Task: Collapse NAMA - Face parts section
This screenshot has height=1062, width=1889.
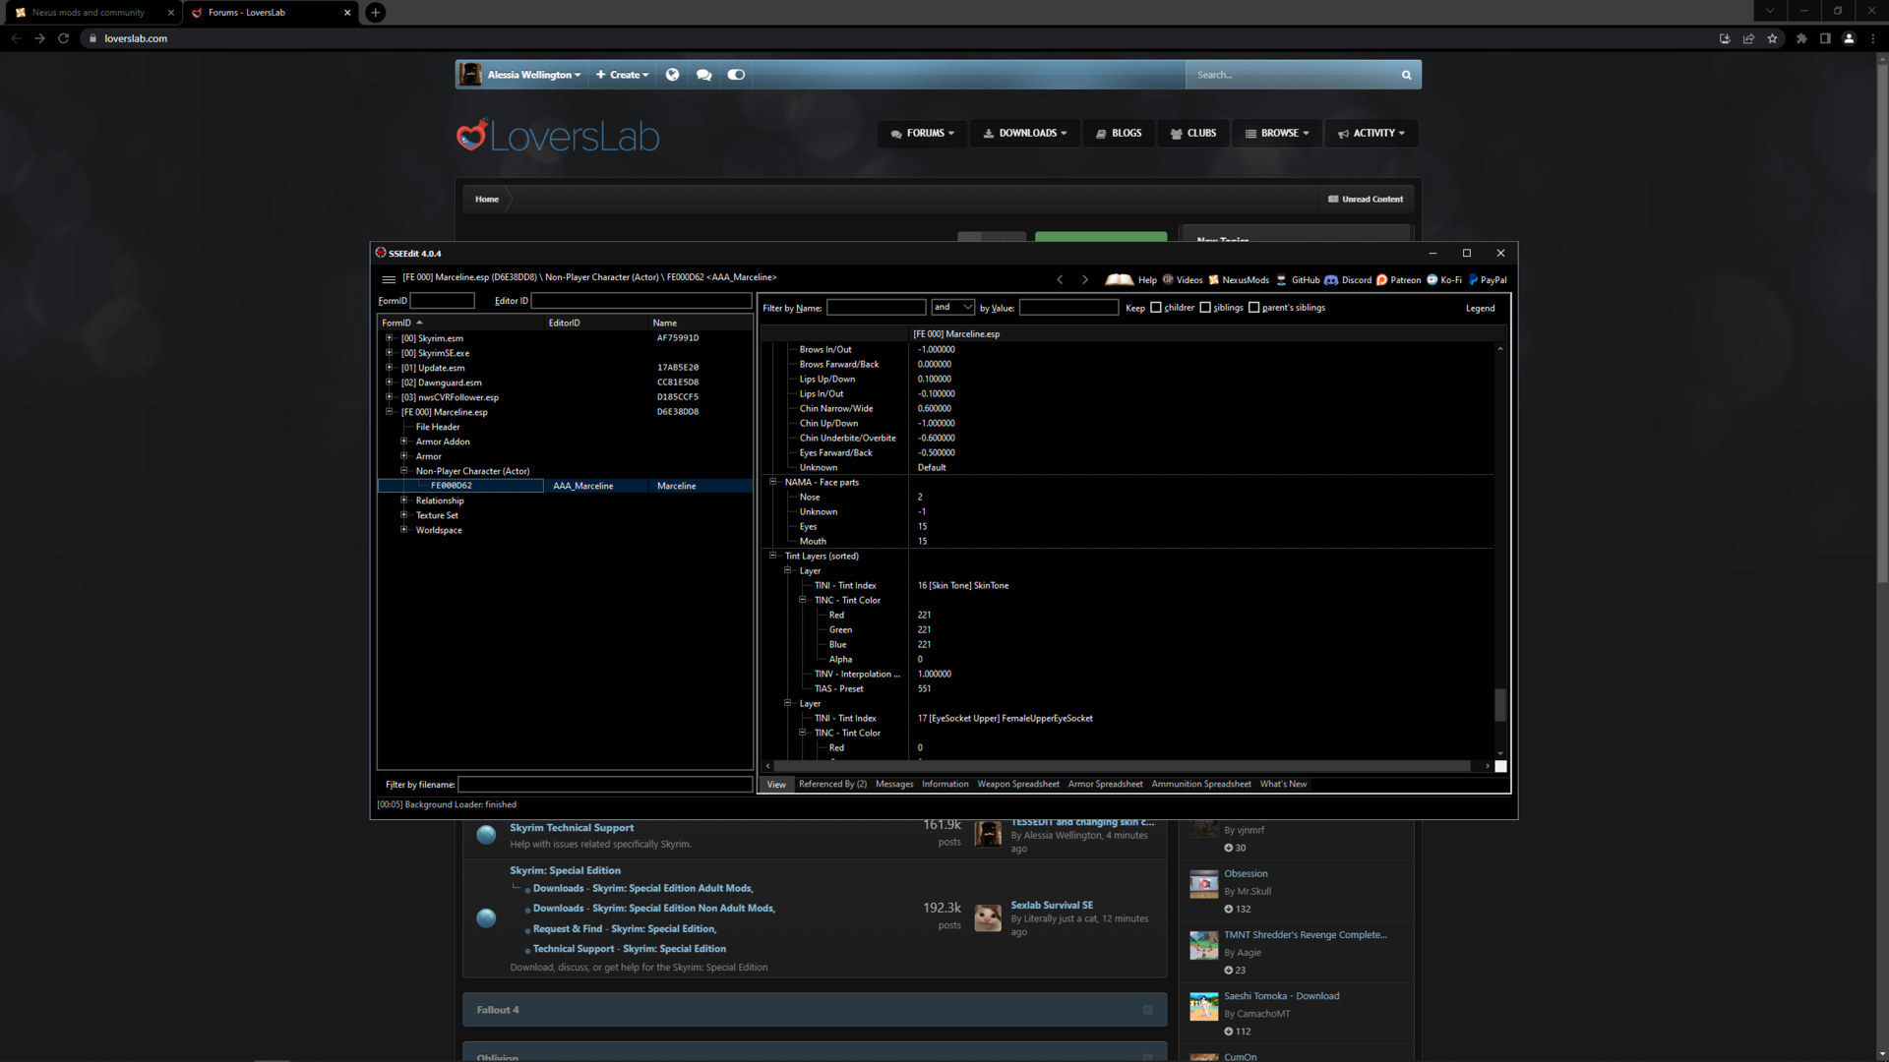Action: 773,482
